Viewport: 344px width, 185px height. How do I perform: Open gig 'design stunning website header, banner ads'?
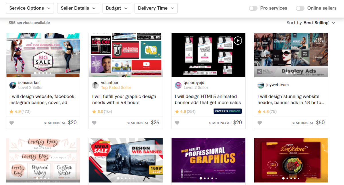291,99
